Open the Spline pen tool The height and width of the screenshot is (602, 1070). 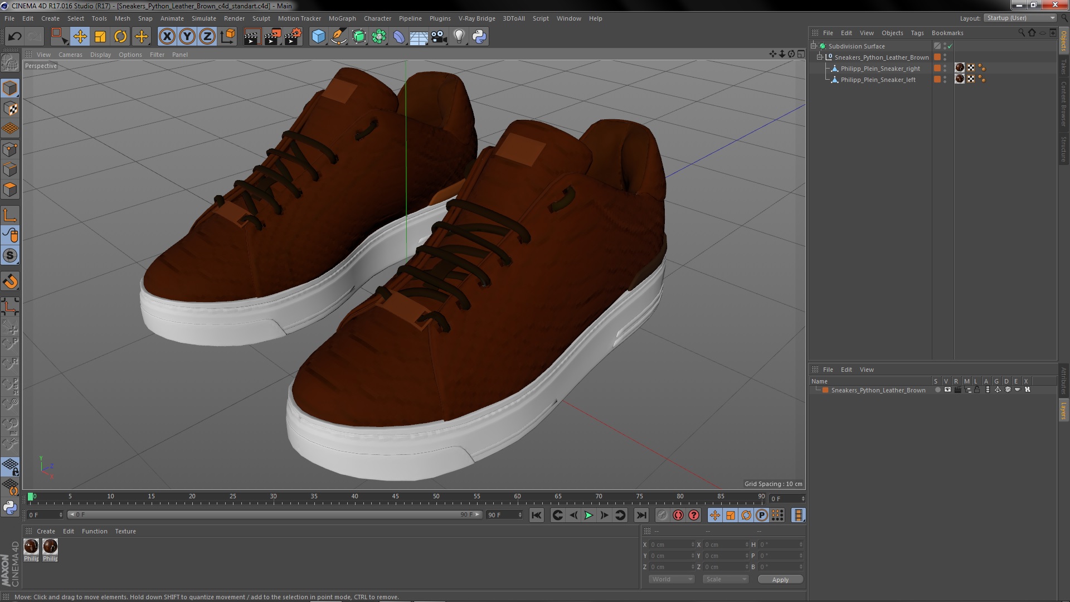[x=338, y=37]
